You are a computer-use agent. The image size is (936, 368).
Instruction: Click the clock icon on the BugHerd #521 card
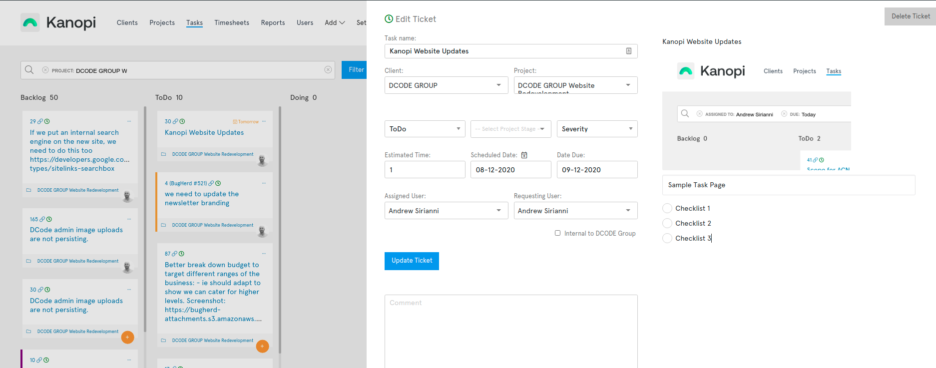[218, 183]
